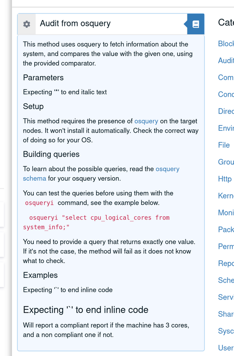Select the Permissions category link
The width and height of the screenshot is (234, 356).
coord(226,247)
